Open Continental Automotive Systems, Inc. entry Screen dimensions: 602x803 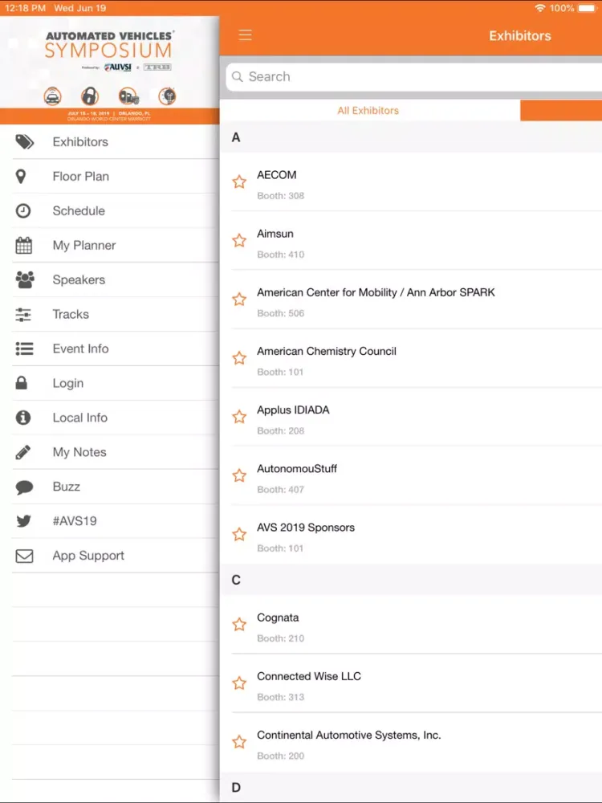click(x=411, y=742)
